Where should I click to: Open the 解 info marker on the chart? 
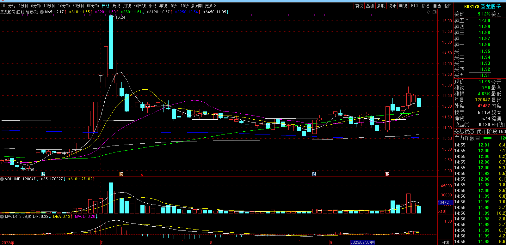click(x=43, y=174)
